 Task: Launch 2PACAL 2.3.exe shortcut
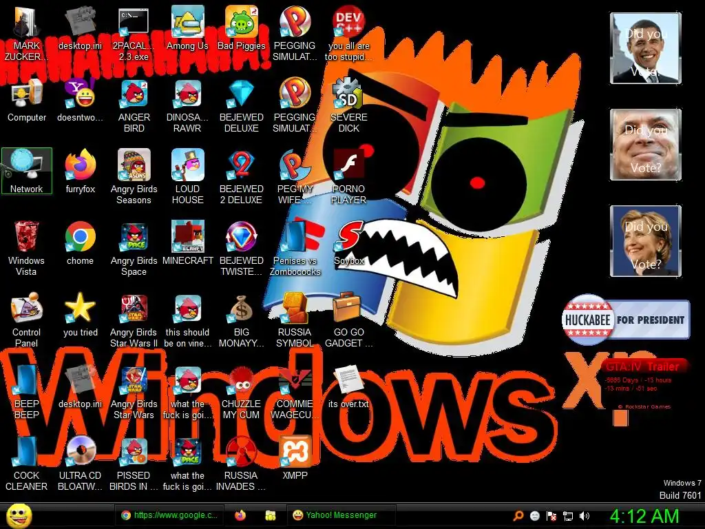[134, 33]
